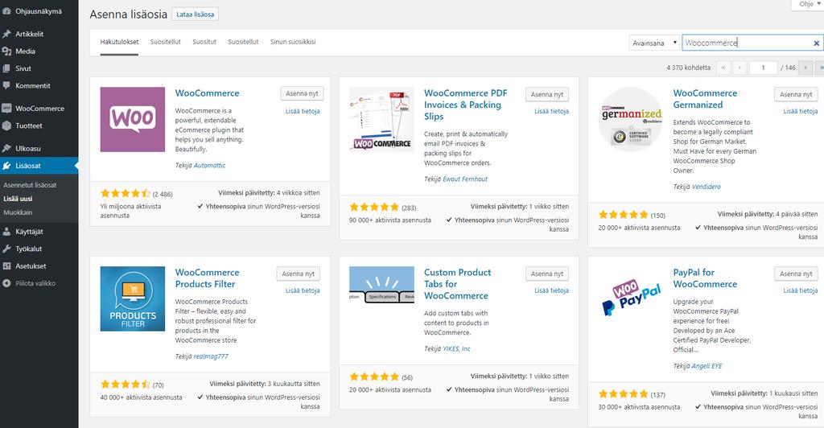Open Lisää tietoja for Custom Product Tabs
Screen dimensions: 824x428
[x=552, y=290]
